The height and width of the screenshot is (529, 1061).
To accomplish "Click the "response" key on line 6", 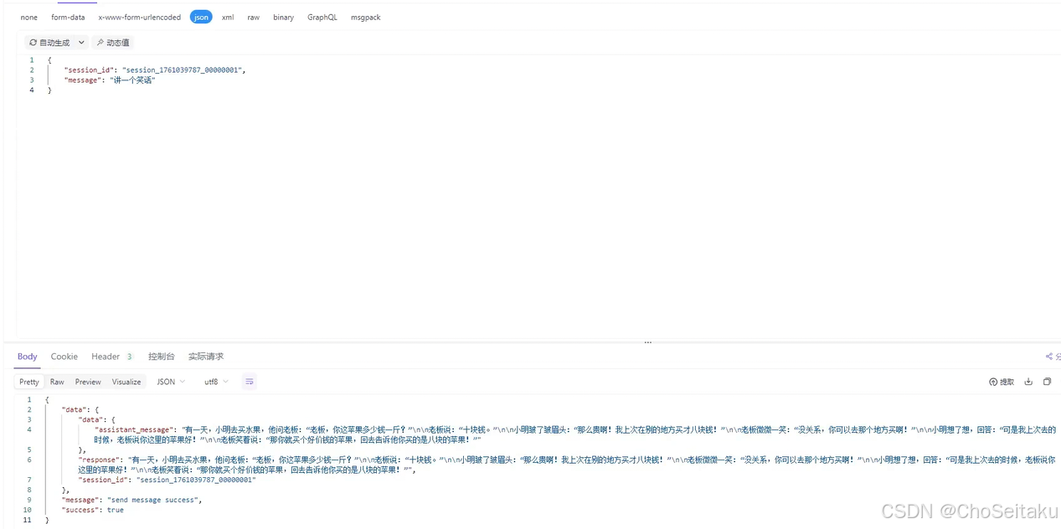I will pos(100,460).
